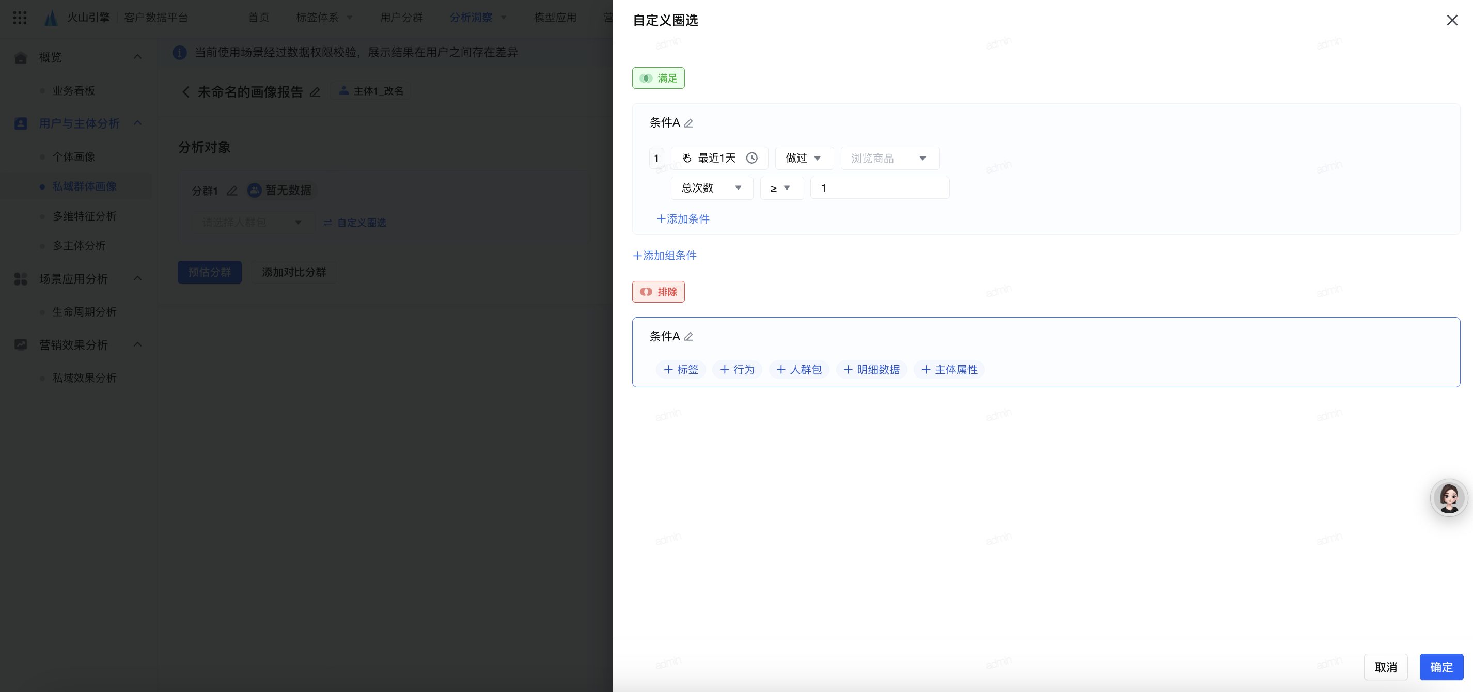Open 请选择人群包 dropdown
The width and height of the screenshot is (1473, 692).
click(x=252, y=223)
